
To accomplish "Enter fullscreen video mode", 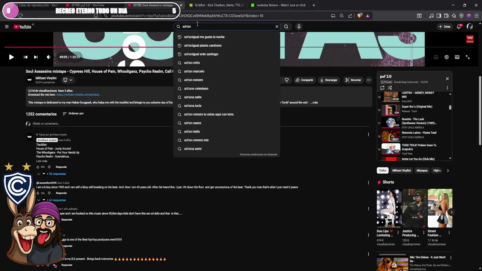I will coord(468,57).
